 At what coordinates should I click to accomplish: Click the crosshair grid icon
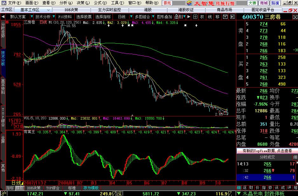(195, 17)
